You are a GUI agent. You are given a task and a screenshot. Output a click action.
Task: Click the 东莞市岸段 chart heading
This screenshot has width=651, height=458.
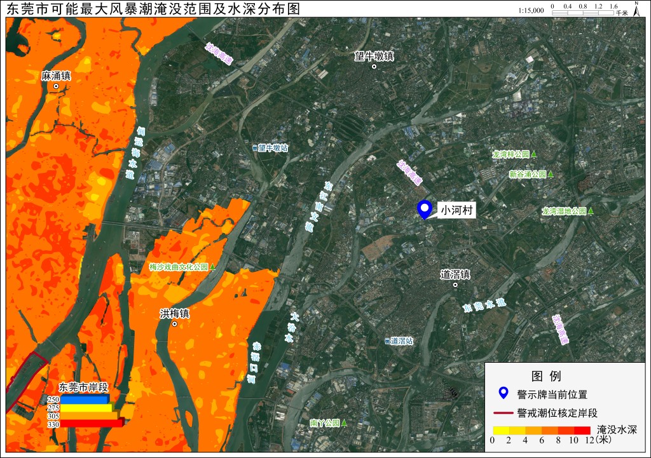[83, 387]
